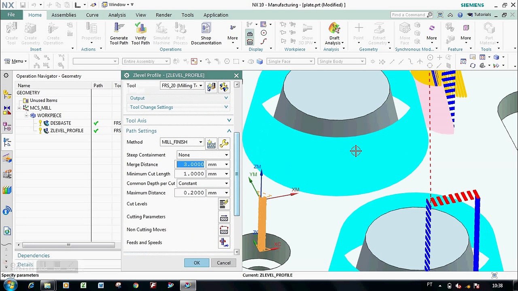Open Chrome from the taskbar
Image resolution: width=518 pixels, height=291 pixels.
coord(136,285)
